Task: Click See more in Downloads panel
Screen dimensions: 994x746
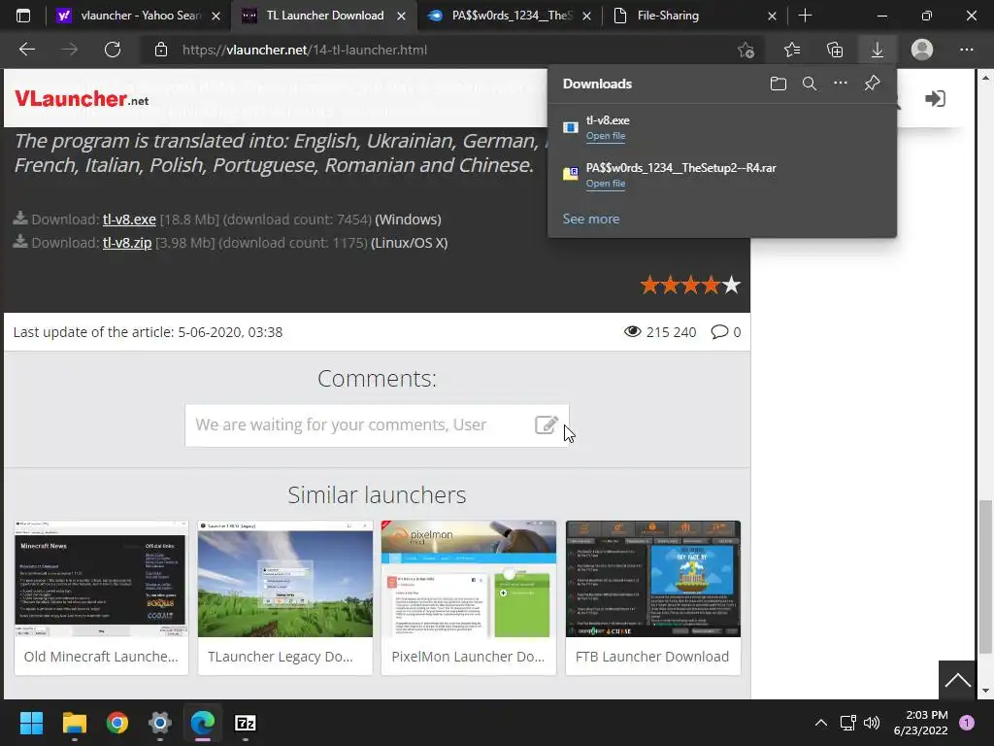Action: 591,219
